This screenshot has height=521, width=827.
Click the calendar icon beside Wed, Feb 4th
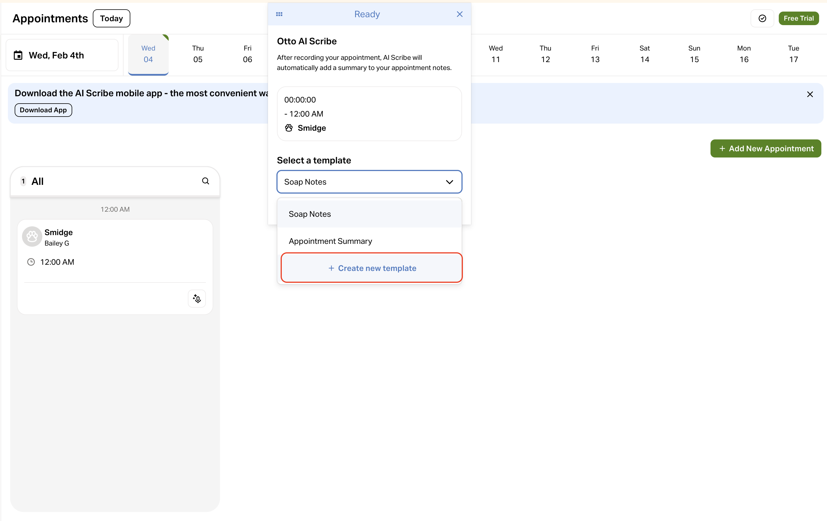coord(18,55)
